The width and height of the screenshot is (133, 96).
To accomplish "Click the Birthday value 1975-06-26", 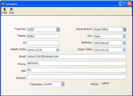I will point(102,43).
